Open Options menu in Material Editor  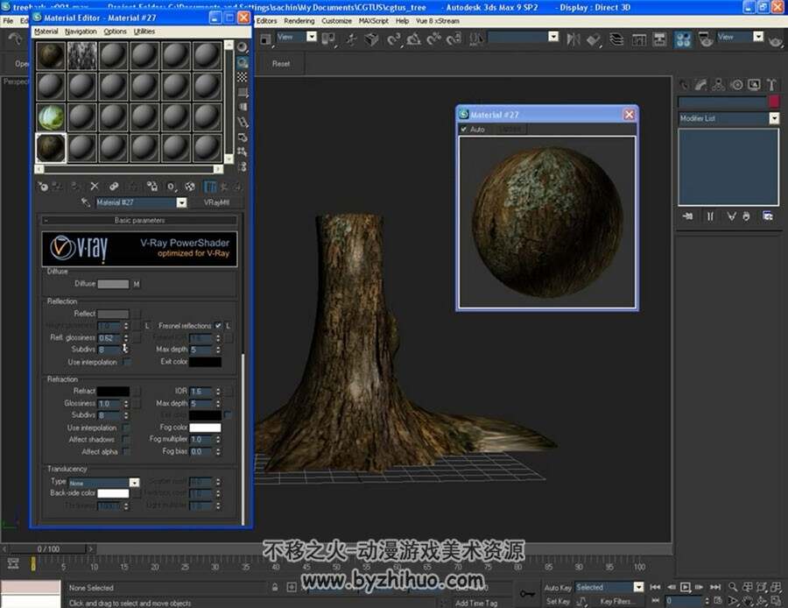[115, 32]
